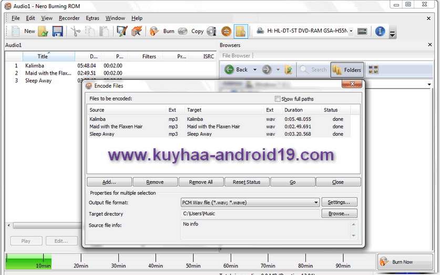The image size is (440, 275).
Task: Open the File menu
Action: tap(15, 18)
